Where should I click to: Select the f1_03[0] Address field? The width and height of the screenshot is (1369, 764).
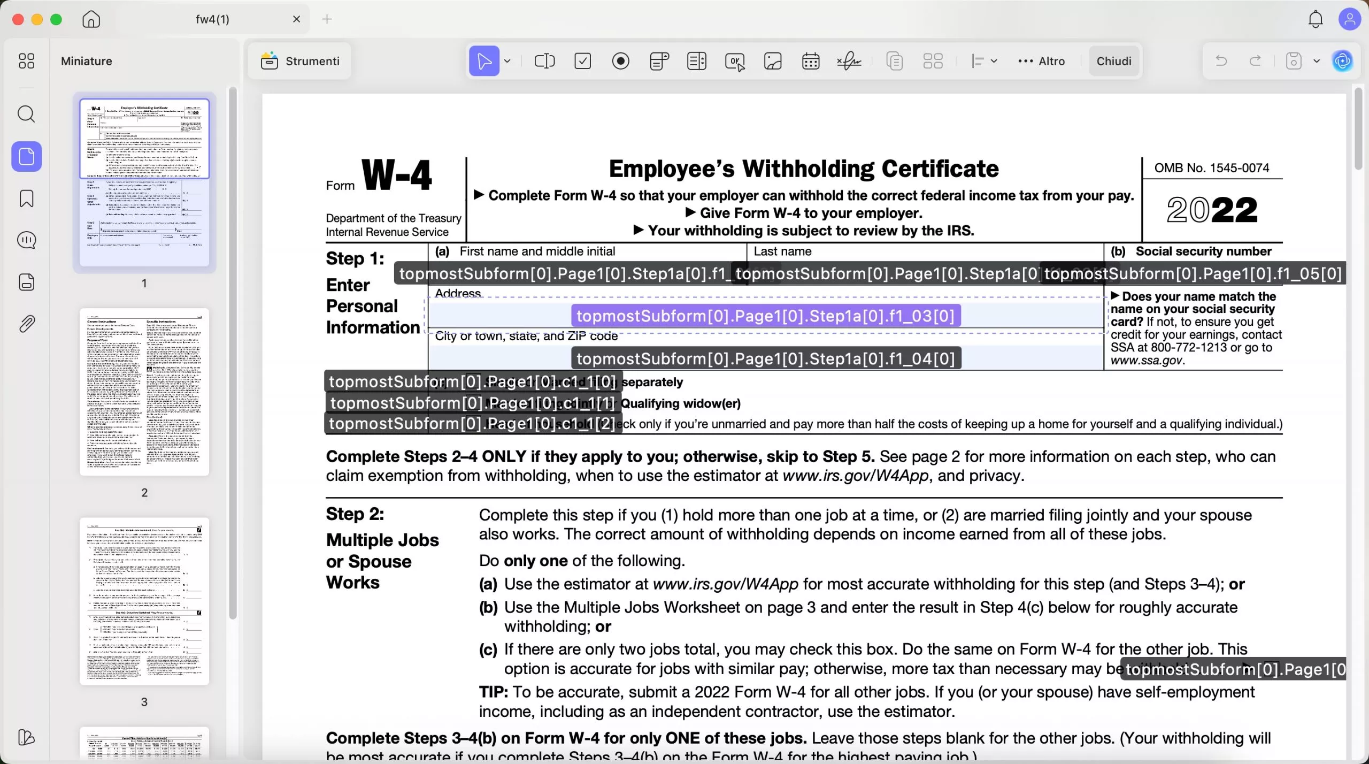tap(766, 316)
